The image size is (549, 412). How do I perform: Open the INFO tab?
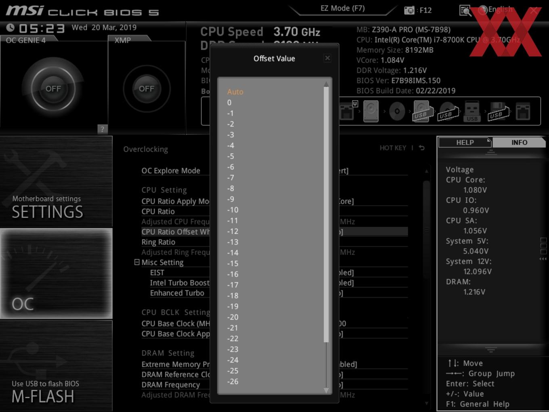pos(519,143)
